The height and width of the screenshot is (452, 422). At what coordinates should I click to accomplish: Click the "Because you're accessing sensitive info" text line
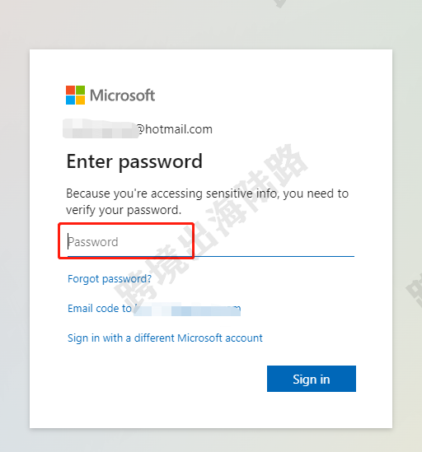click(x=207, y=193)
